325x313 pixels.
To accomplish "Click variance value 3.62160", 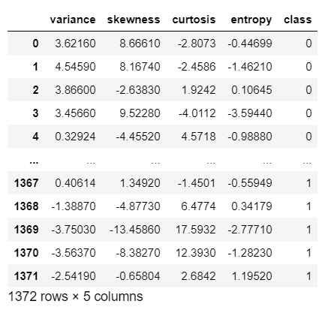I will (75, 44).
